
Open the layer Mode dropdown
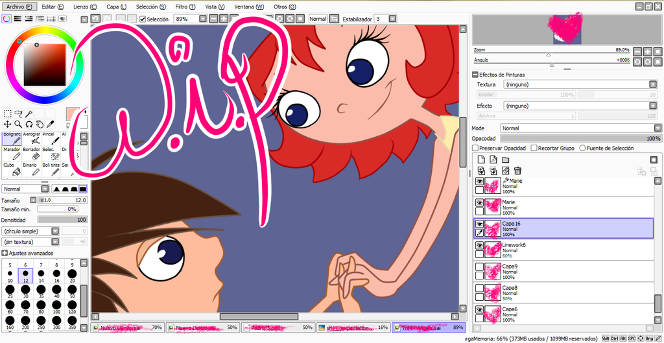coord(658,128)
